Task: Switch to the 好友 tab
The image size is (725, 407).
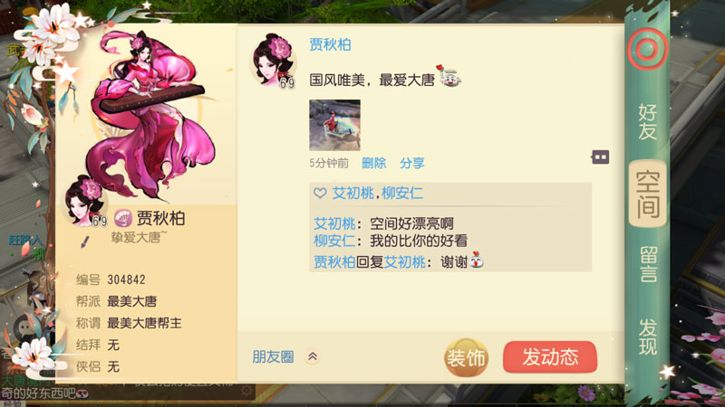Action: [x=647, y=122]
